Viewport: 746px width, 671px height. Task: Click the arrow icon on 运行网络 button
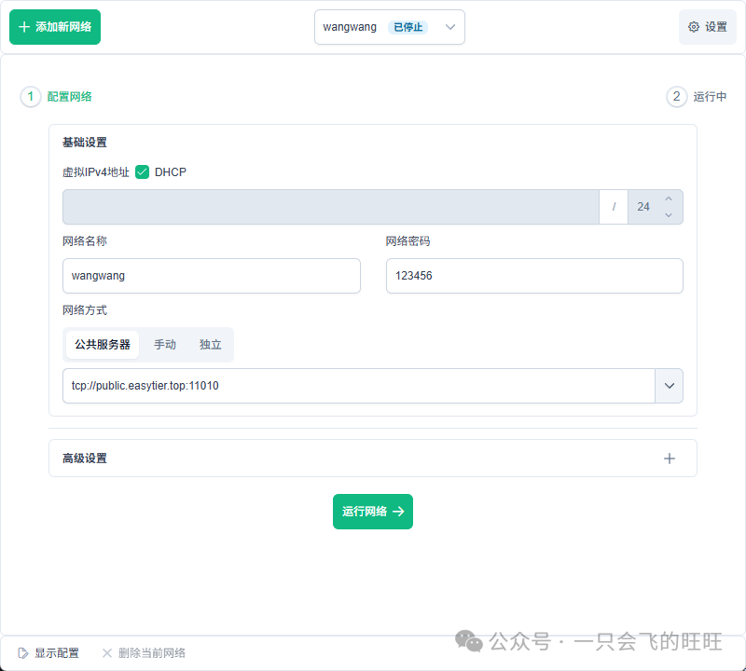(398, 512)
